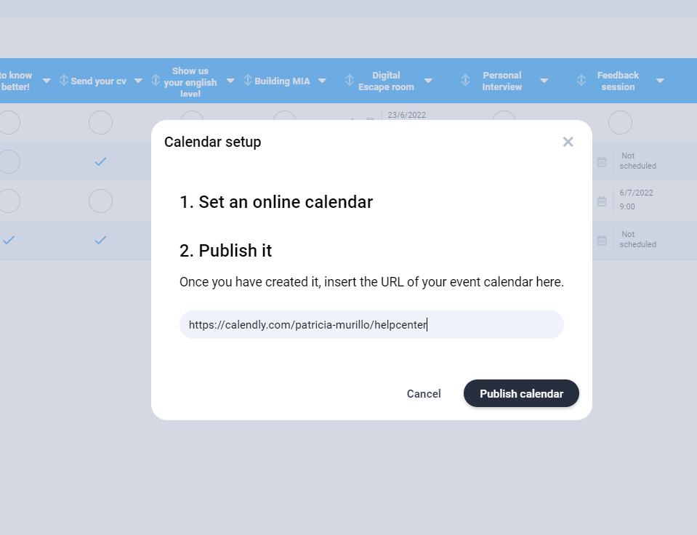Uncheck the second-row checkmark under Send your cv
This screenshot has width=697, height=535.
click(100, 161)
